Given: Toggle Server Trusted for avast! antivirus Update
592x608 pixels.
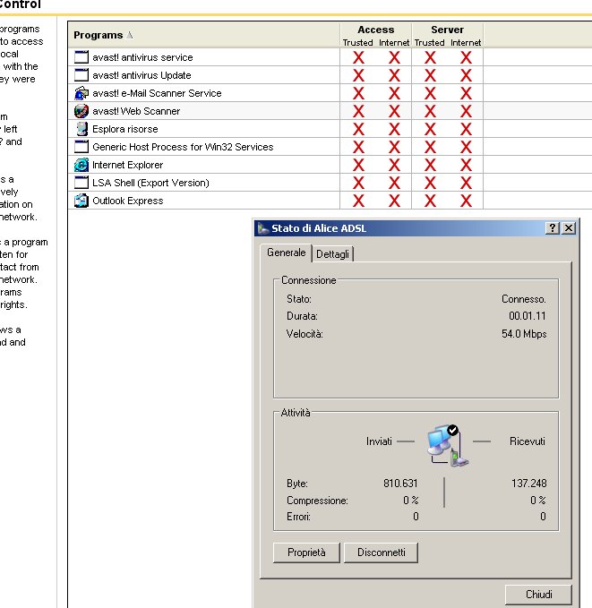Looking at the screenshot, I should [x=430, y=75].
